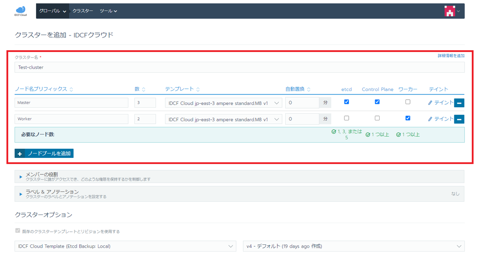This screenshot has width=480, height=256.
Task: Open the IDCF Cloud Template dropdown
Action: pyautogui.click(x=126, y=246)
